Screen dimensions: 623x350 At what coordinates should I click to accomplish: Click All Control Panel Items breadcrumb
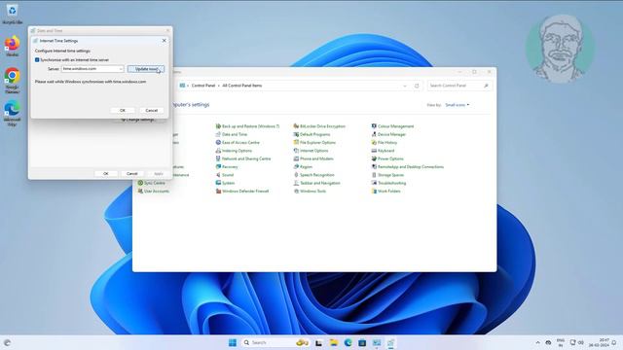point(242,86)
